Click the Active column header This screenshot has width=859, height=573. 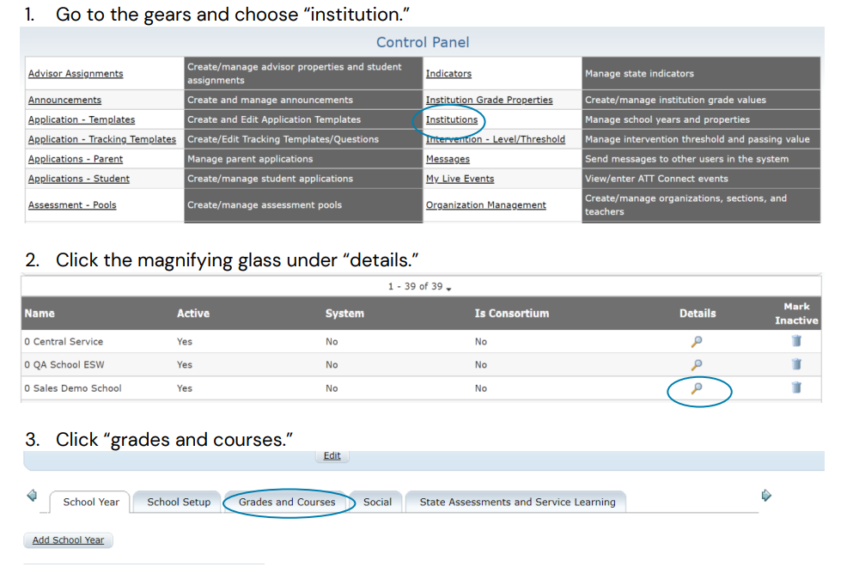coord(192,314)
